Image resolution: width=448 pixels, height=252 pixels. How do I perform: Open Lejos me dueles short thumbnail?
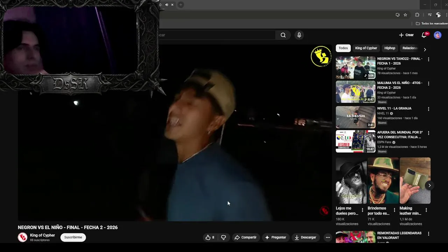click(351, 181)
